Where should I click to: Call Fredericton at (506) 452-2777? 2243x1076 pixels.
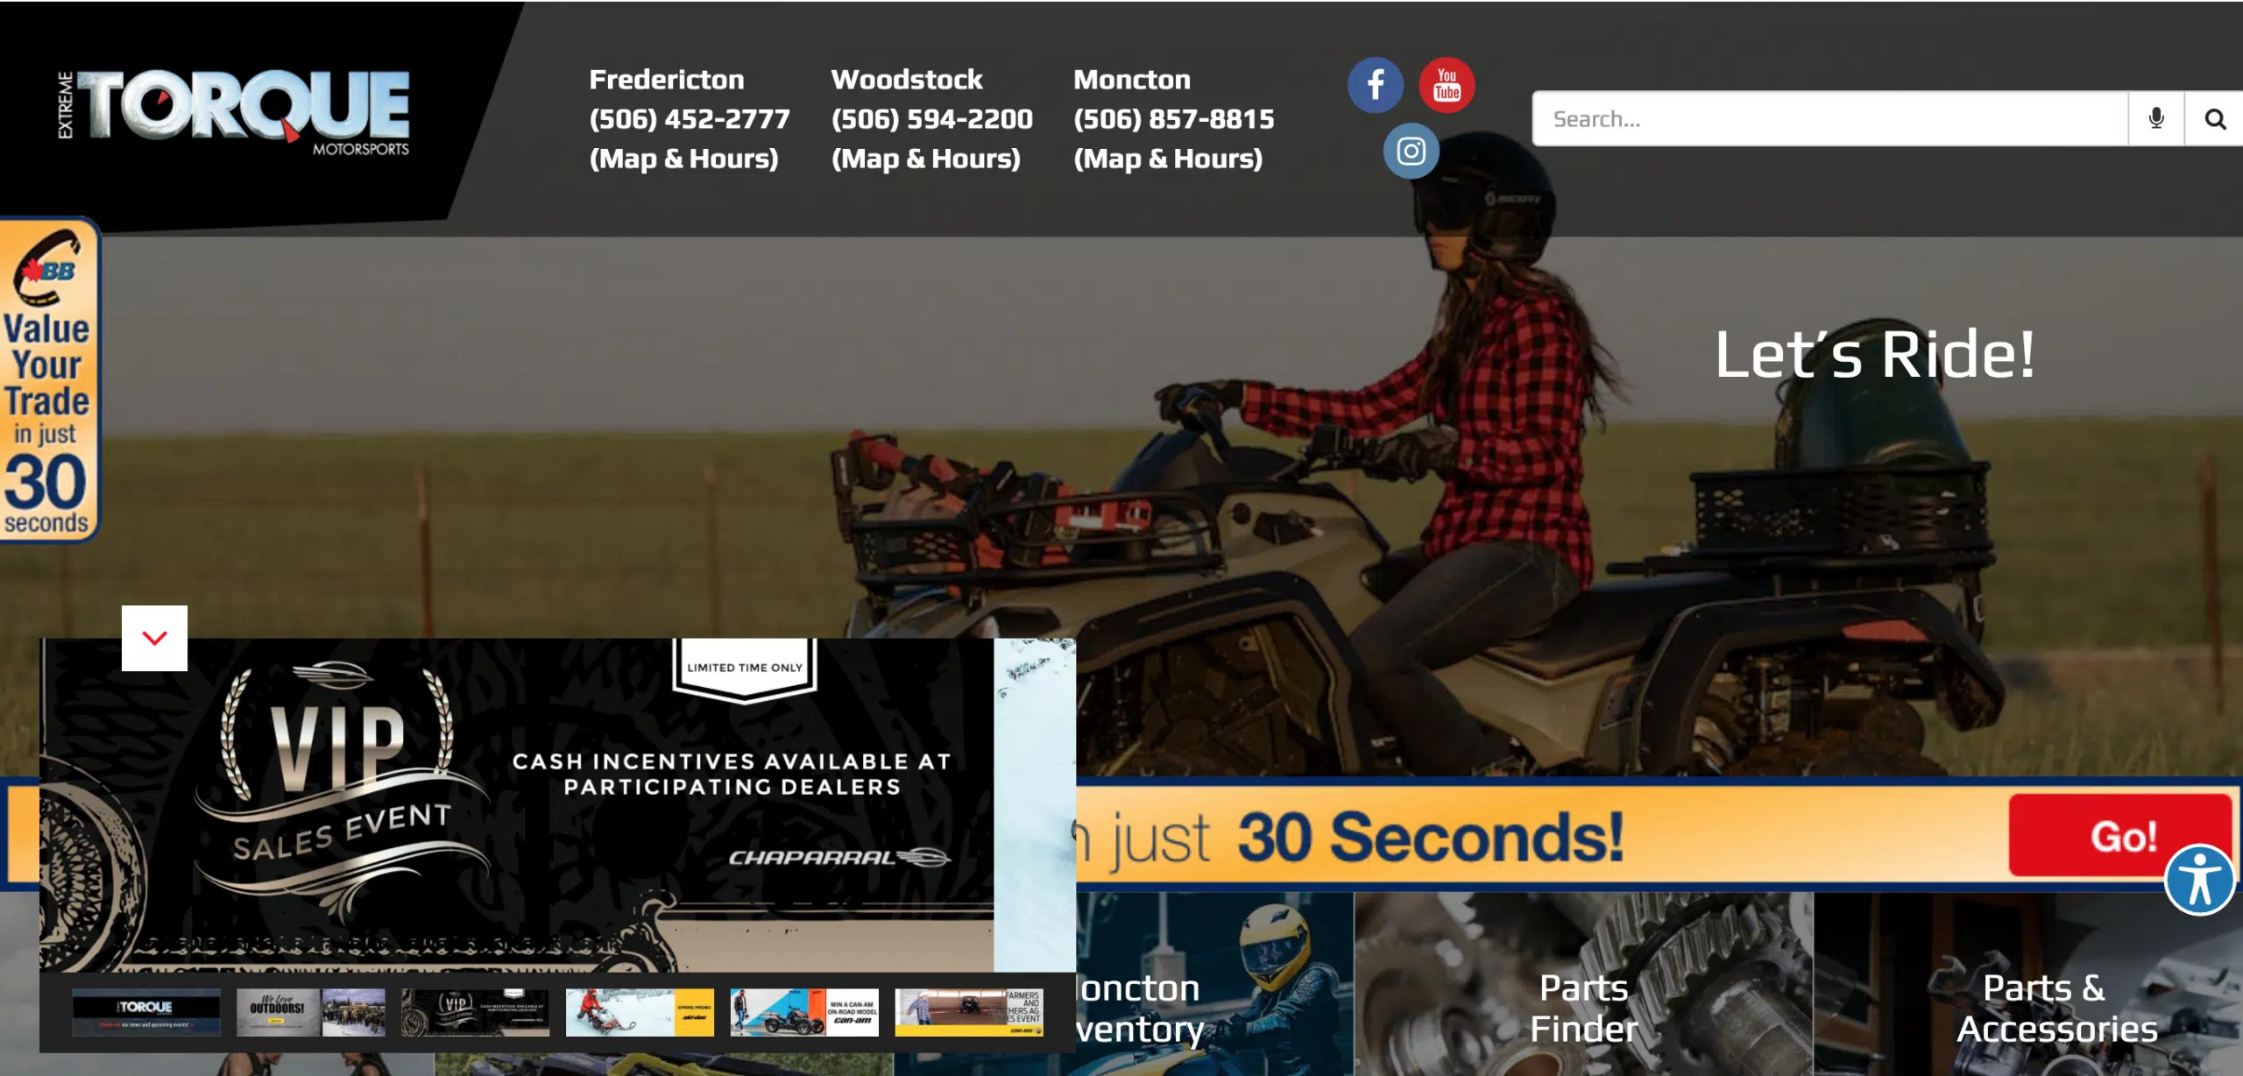[690, 118]
